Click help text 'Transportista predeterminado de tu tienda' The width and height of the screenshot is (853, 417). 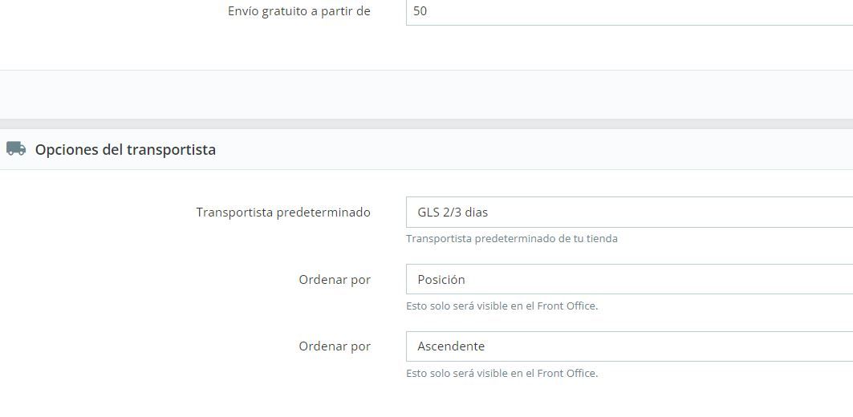pos(512,239)
